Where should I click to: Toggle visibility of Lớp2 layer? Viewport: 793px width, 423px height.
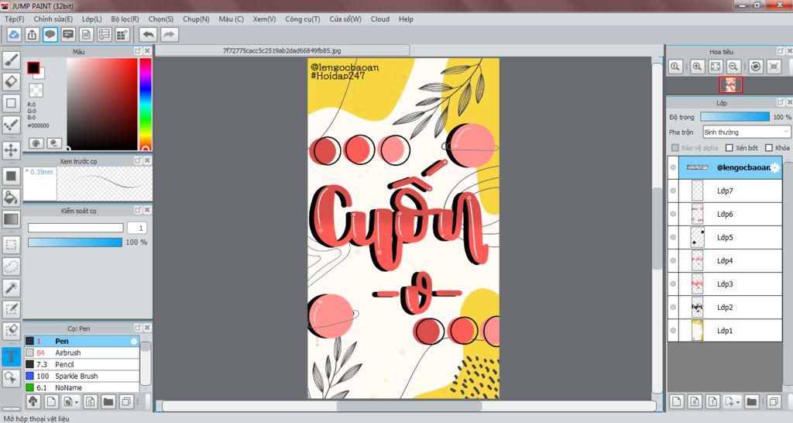(673, 307)
